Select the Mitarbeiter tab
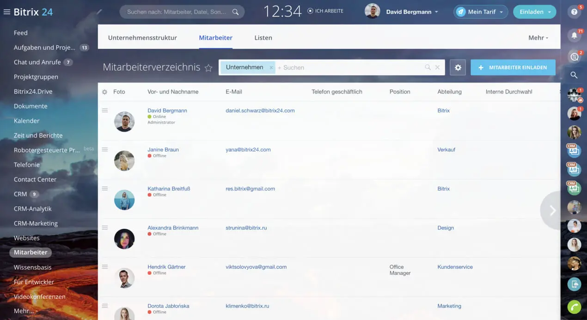Image resolution: width=587 pixels, height=320 pixels. click(x=216, y=38)
